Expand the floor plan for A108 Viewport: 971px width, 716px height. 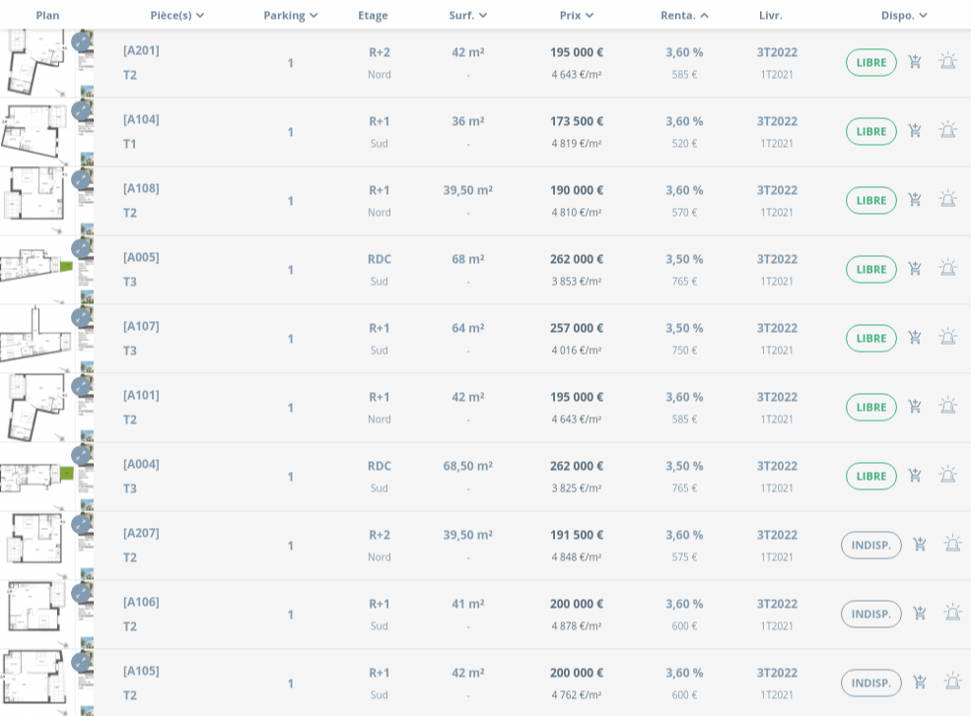tap(80, 180)
